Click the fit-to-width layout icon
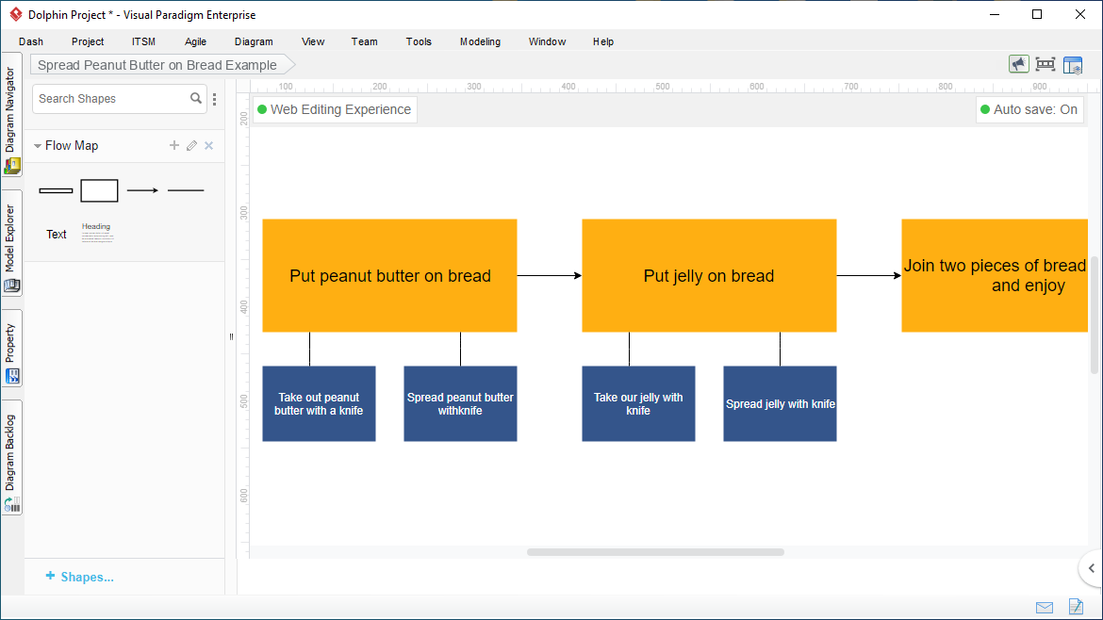The image size is (1103, 620). pos(1045,65)
